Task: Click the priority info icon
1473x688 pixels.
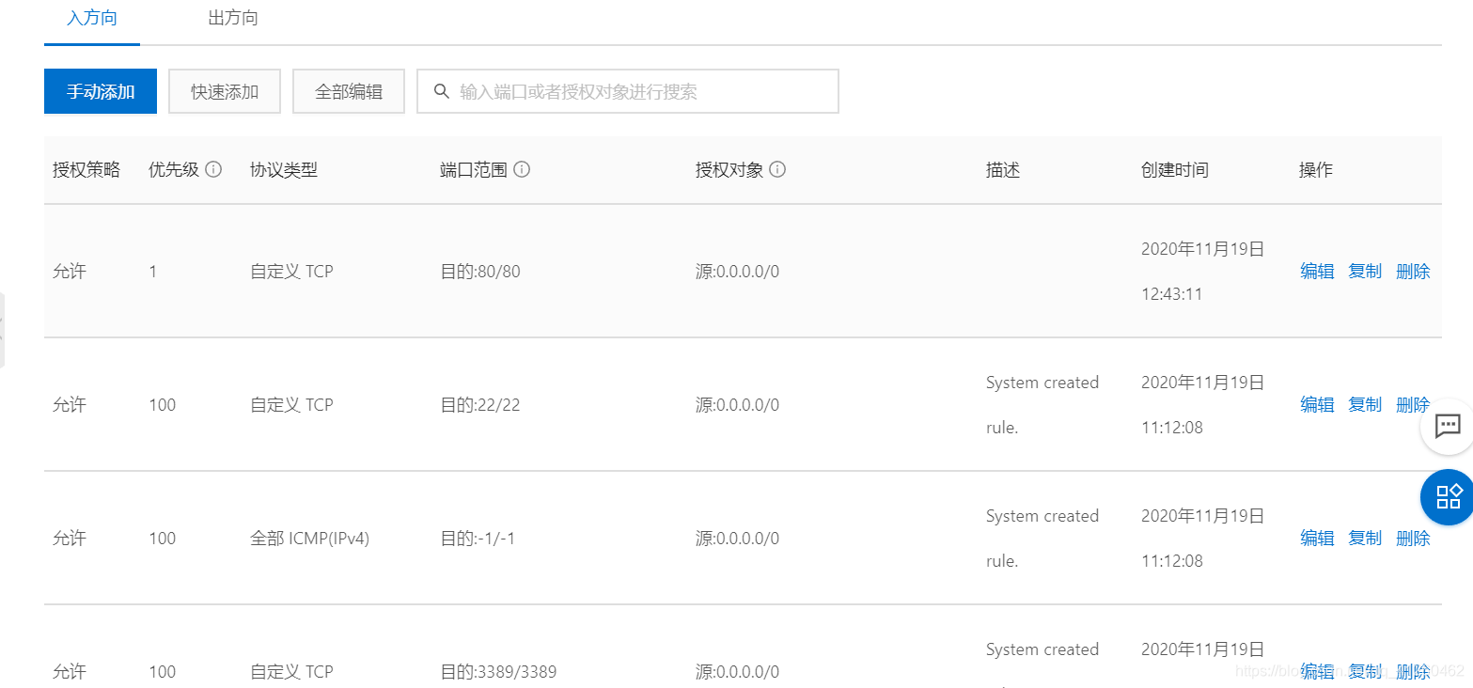Action: tap(213, 170)
